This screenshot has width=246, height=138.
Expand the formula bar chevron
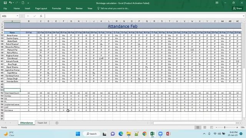coord(243,16)
